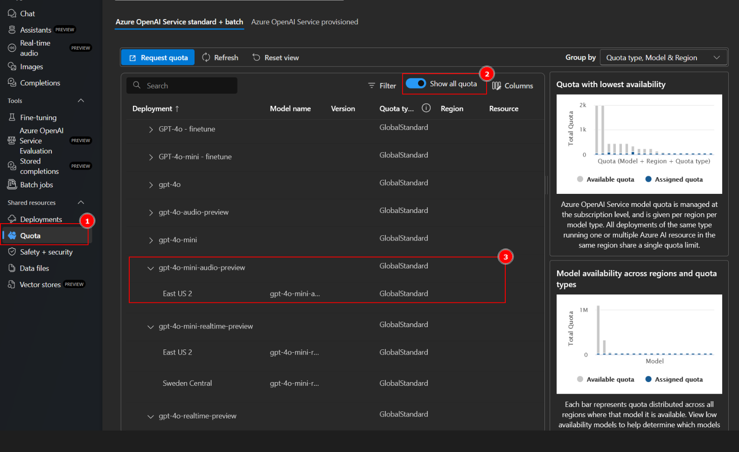Click the Resource column header
This screenshot has width=739, height=452.
pyautogui.click(x=504, y=109)
